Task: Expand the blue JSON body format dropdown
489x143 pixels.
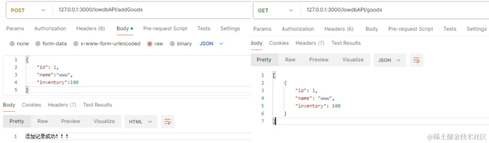Action: [x=211, y=44]
